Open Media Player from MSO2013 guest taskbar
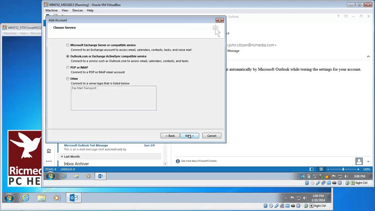Screen dimensions: 375x211 88,176
